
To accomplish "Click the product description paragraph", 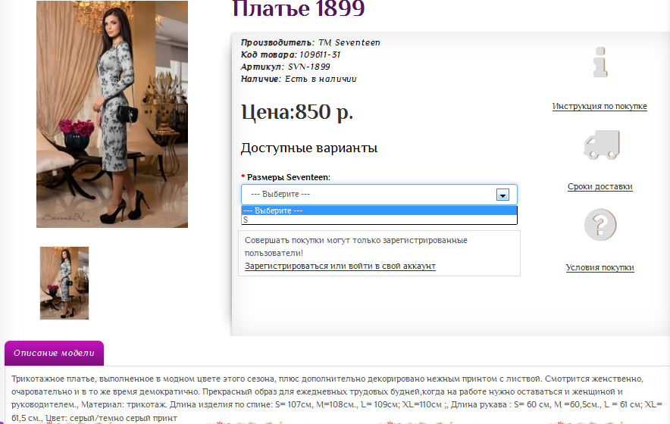I will tap(337, 398).
